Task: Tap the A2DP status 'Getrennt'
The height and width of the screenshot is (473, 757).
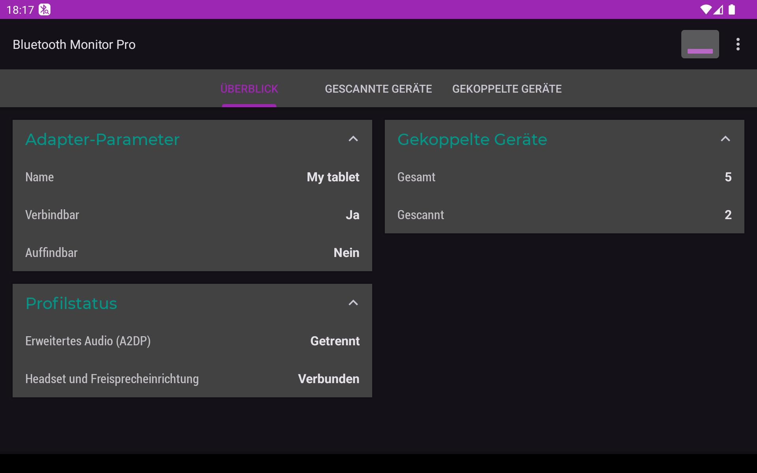Action: tap(335, 341)
